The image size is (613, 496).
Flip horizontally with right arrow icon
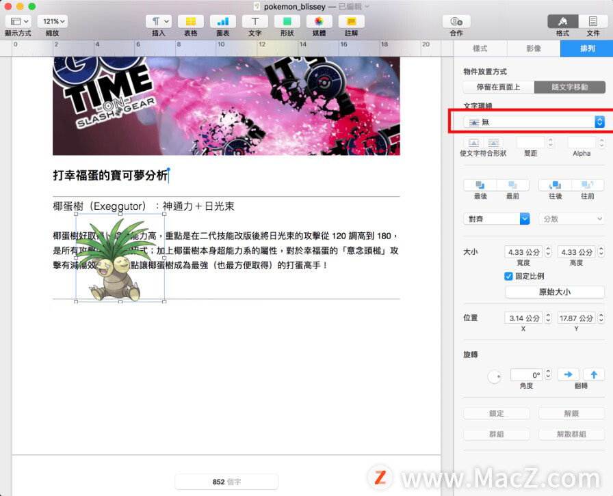tap(568, 374)
